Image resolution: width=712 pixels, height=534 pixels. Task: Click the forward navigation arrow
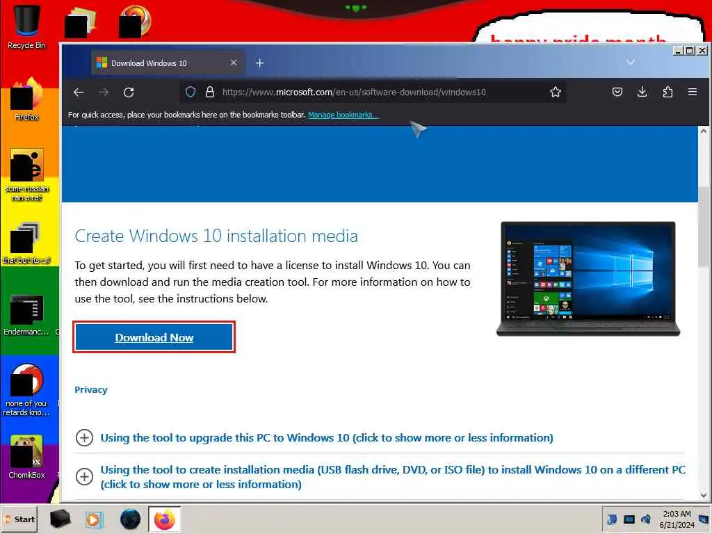(104, 92)
